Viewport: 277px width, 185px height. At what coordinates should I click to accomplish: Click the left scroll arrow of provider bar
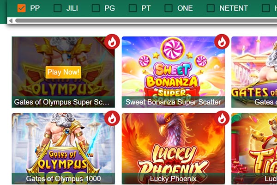click(x=11, y=21)
